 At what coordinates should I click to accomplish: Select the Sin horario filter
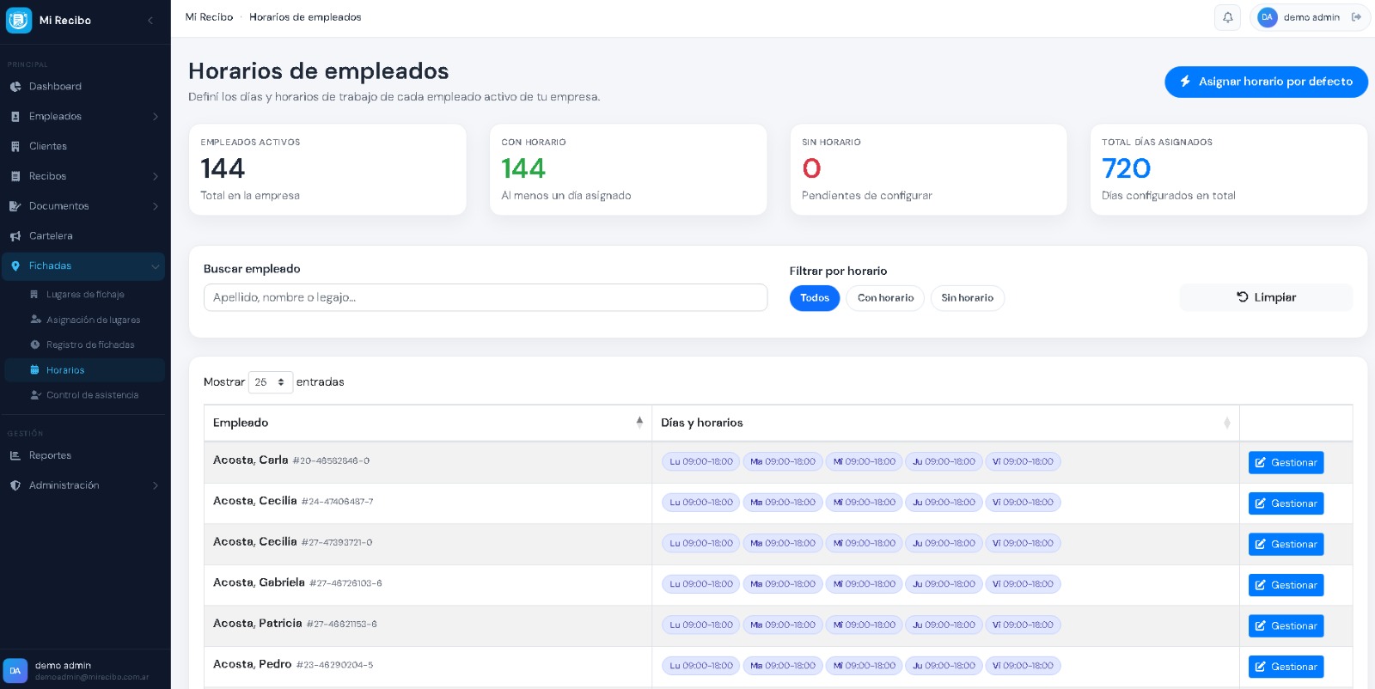click(967, 298)
